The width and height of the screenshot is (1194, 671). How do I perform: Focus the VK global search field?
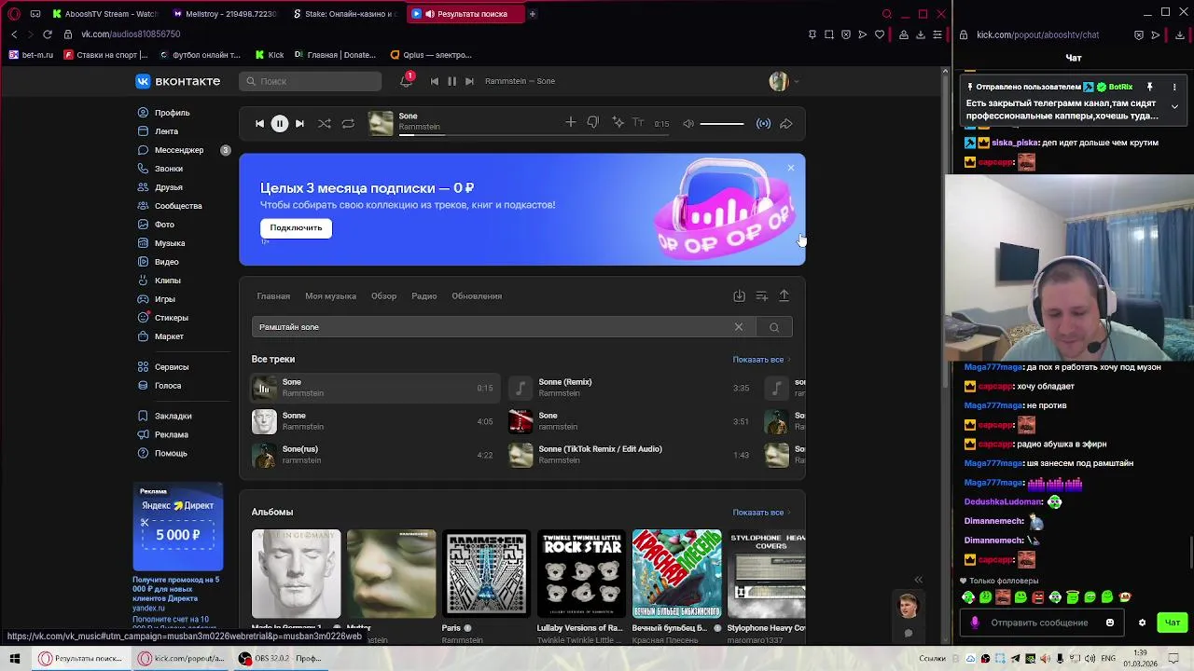coord(310,81)
